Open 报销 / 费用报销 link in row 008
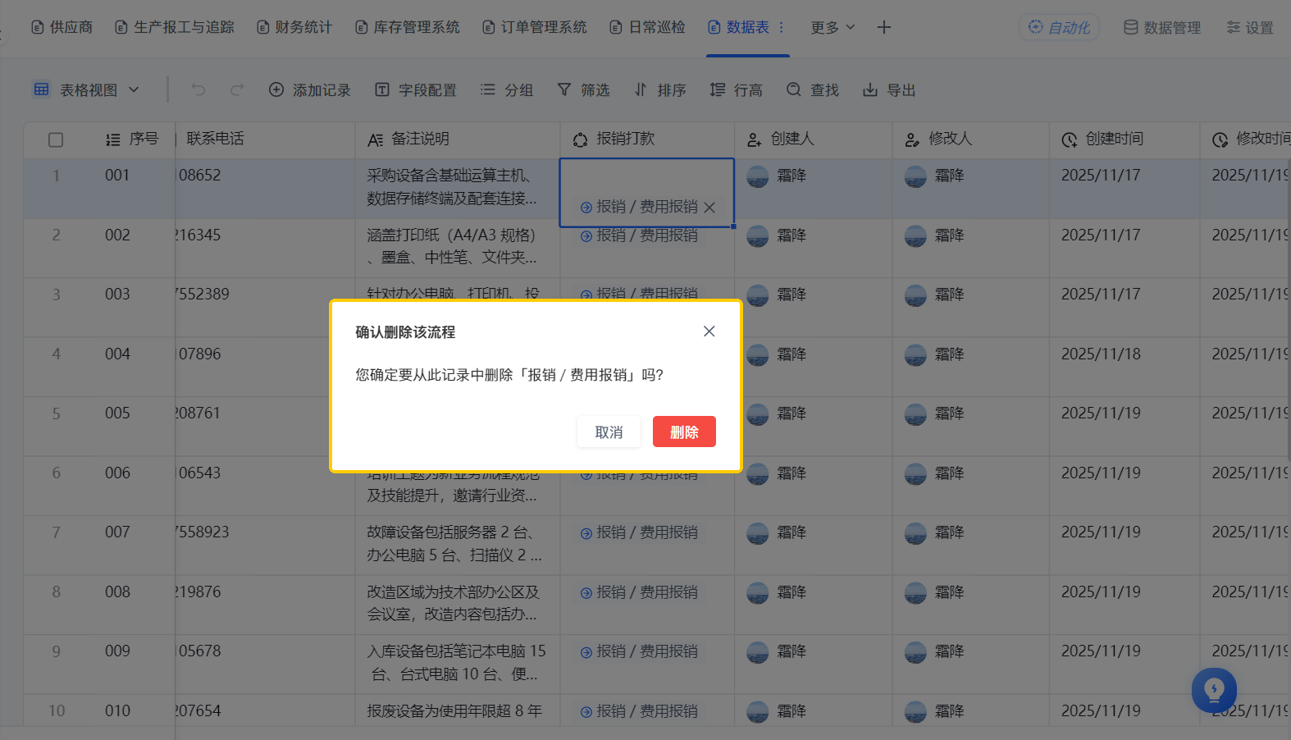The image size is (1291, 740). [x=639, y=592]
